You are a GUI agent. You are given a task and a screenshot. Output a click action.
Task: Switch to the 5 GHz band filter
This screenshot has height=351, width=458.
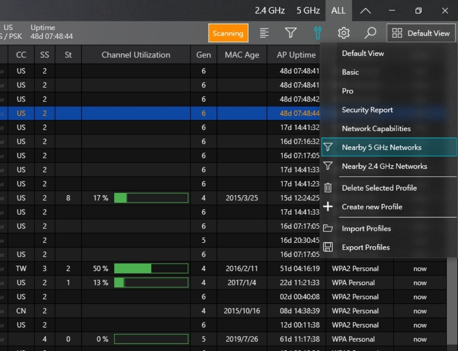coord(308,11)
